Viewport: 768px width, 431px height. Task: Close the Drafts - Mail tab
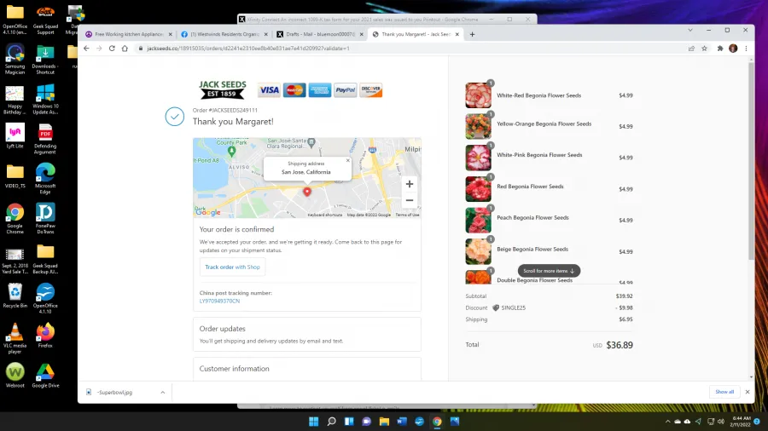pyautogui.click(x=362, y=34)
